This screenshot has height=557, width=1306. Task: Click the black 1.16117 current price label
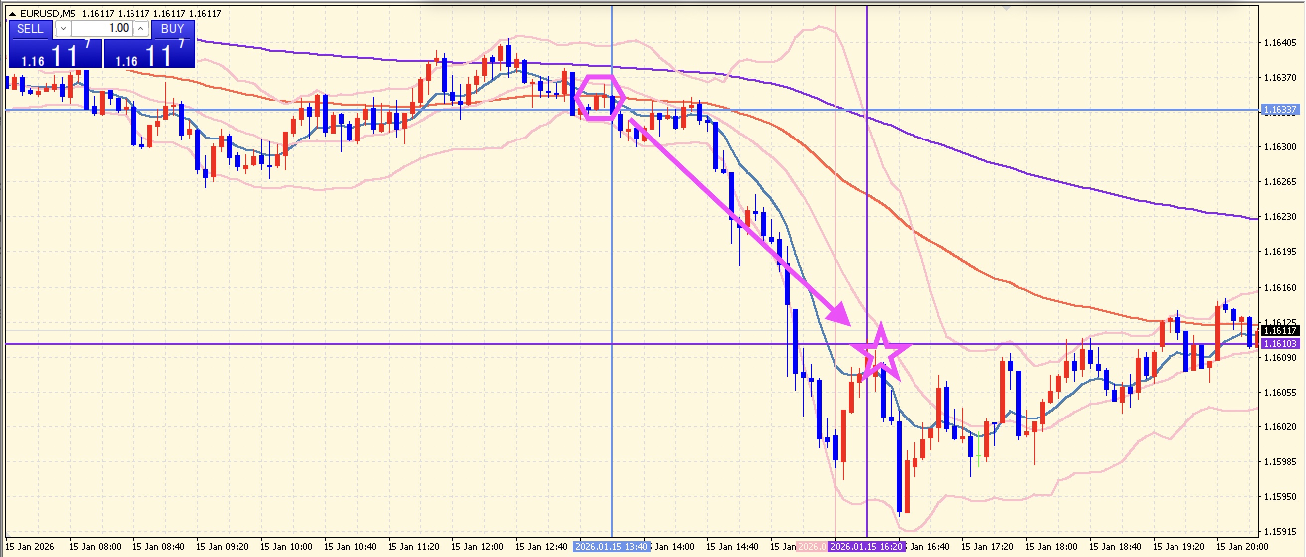(x=1280, y=331)
